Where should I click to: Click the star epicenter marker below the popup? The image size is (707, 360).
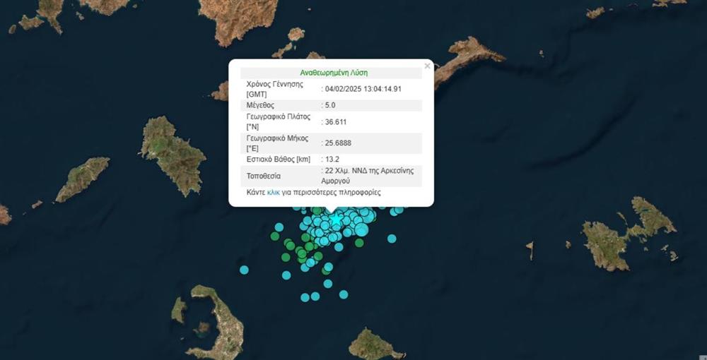(x=337, y=220)
